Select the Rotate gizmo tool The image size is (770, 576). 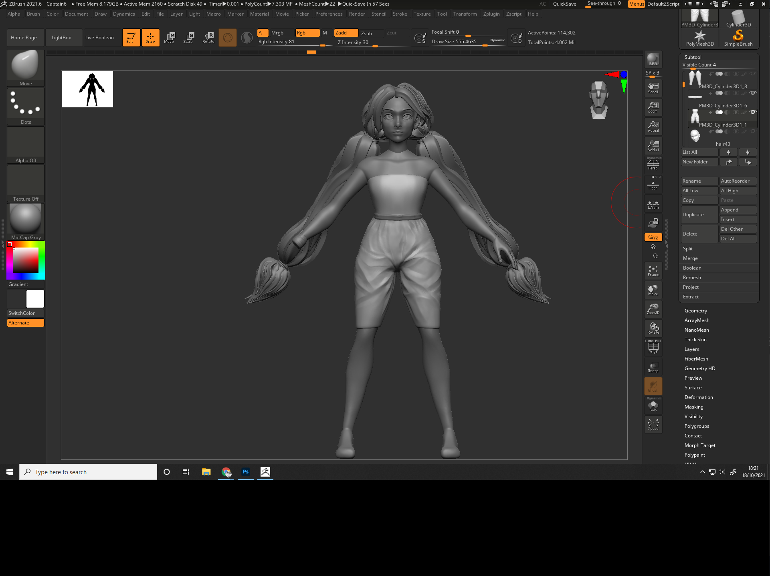coord(208,37)
